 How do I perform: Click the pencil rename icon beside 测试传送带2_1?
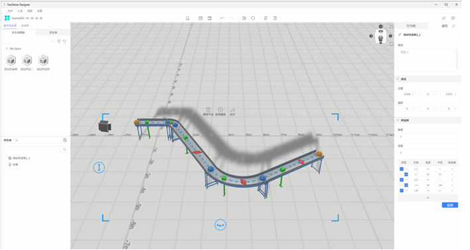[x=400, y=34]
